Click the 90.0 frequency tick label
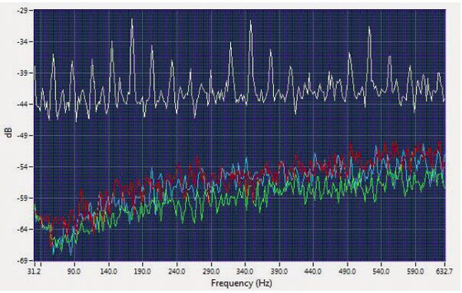The height and width of the screenshot is (293, 462). pyautogui.click(x=74, y=271)
